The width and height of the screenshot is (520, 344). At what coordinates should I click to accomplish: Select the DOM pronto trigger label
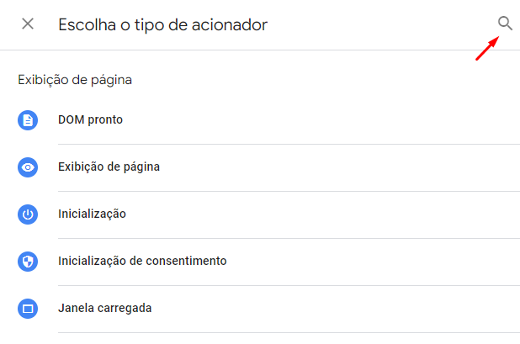[90, 119]
